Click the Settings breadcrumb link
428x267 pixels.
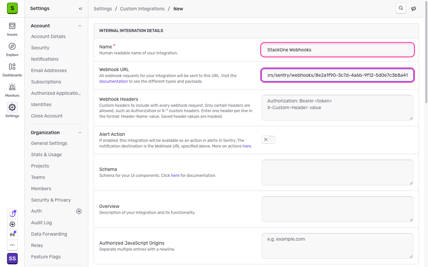coord(103,9)
